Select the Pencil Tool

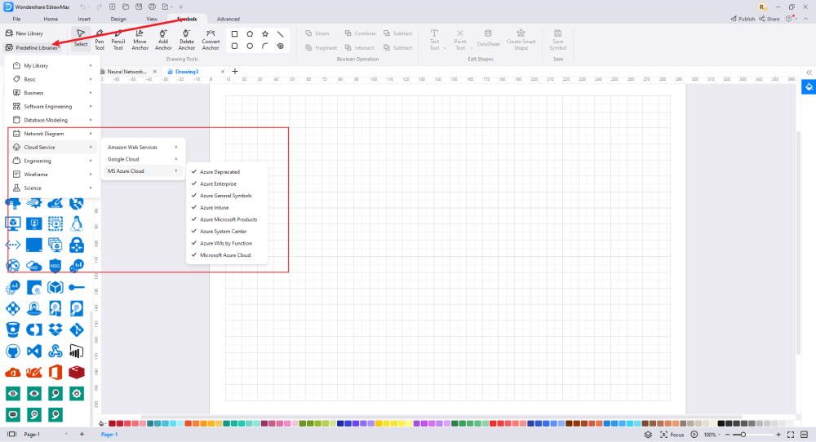(118, 39)
